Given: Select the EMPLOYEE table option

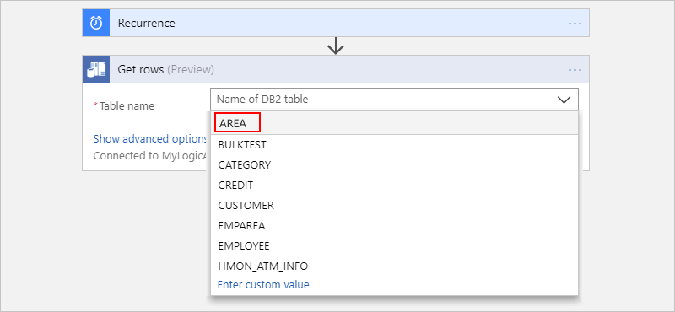Looking at the screenshot, I should coord(394,245).
